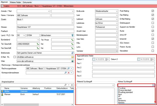Uncheck the Inaktiv checkbox
Screen dimensions: 157x106
[x=2, y=6]
